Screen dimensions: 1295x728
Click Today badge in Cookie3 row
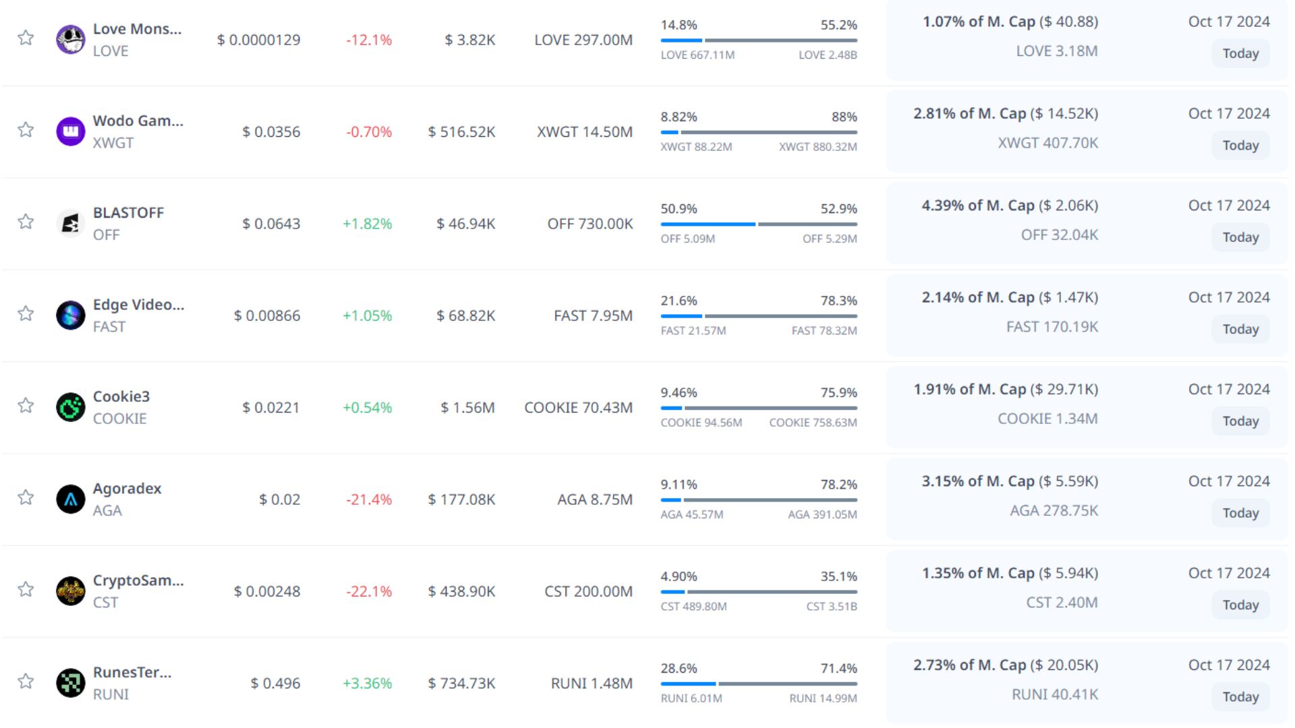1240,421
